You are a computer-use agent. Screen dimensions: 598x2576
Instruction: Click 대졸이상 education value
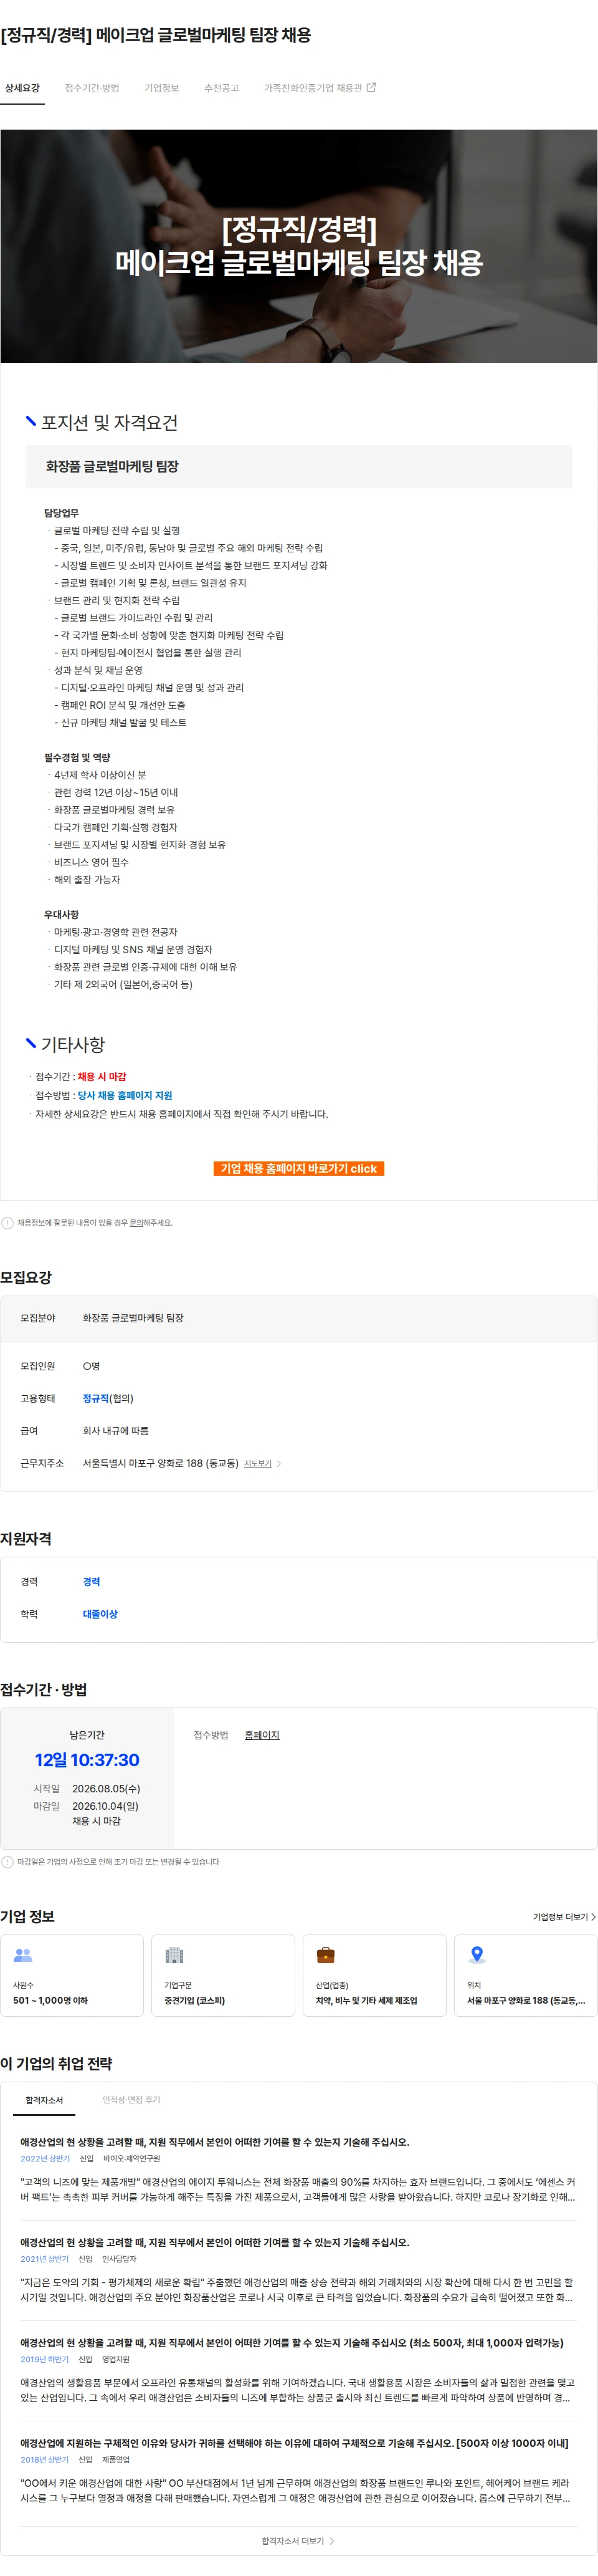[100, 1614]
